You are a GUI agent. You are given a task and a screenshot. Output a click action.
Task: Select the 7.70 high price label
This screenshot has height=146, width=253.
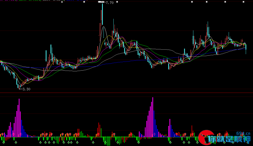[x=110, y=3]
